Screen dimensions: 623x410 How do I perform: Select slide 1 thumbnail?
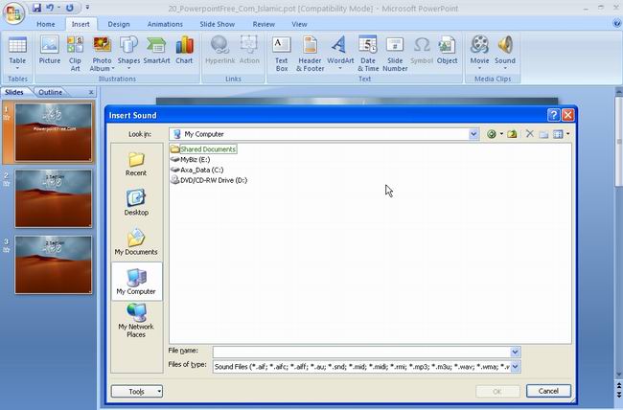pos(54,132)
